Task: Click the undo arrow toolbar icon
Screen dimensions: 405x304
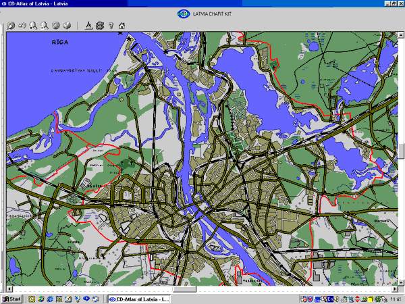Action: point(22,26)
